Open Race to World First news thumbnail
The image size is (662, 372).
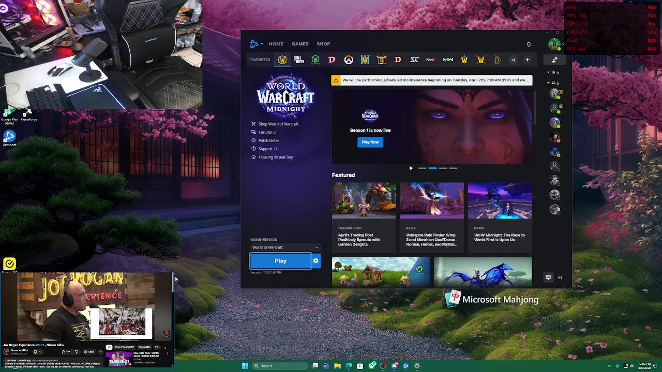500,201
